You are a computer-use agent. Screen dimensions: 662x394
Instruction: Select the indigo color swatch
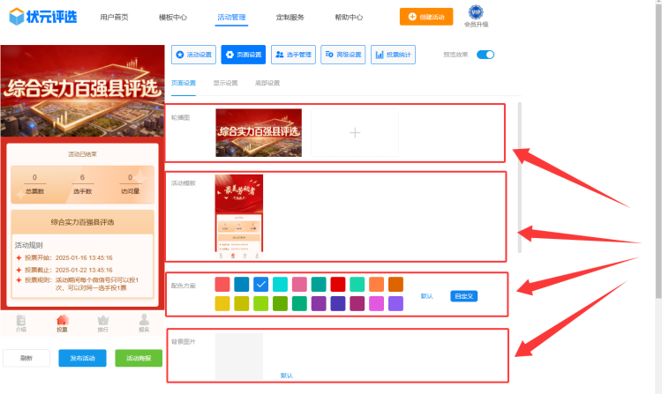[x=338, y=303]
